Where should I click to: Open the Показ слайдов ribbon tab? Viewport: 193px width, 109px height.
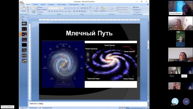click(x=62, y=5)
